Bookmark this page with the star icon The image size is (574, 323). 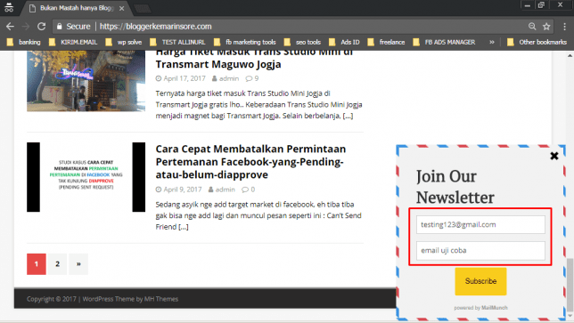(546, 27)
